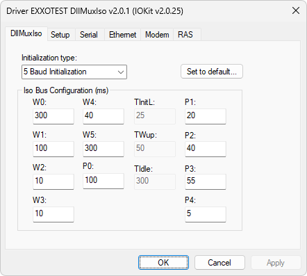307x276 pixels.
Task: Expand the Initialization type dropdown
Action: pos(74,72)
